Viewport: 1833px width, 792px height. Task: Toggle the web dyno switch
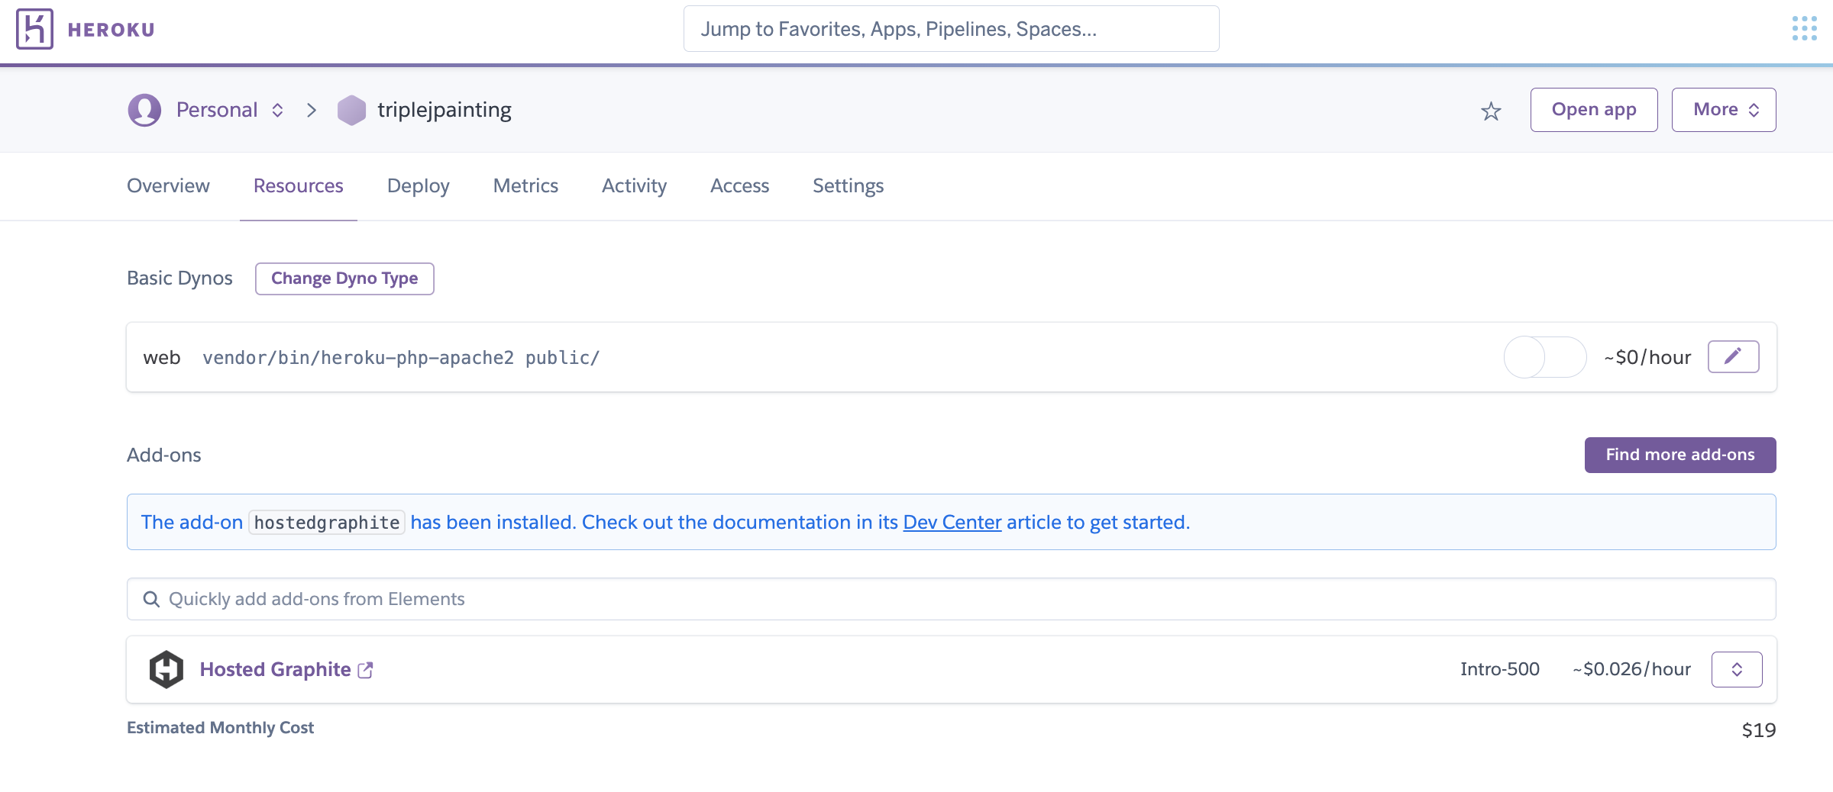coord(1545,357)
